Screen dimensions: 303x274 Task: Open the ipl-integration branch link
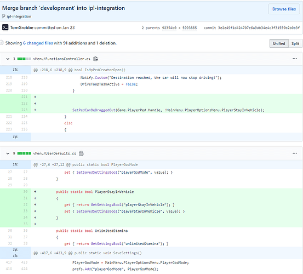pos(19,16)
